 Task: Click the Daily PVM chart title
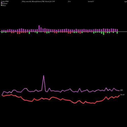tap(5, 2)
